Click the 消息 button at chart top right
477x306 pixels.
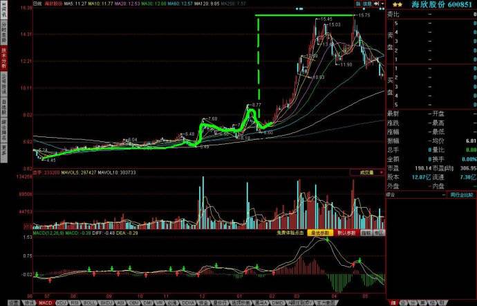(367, 3)
